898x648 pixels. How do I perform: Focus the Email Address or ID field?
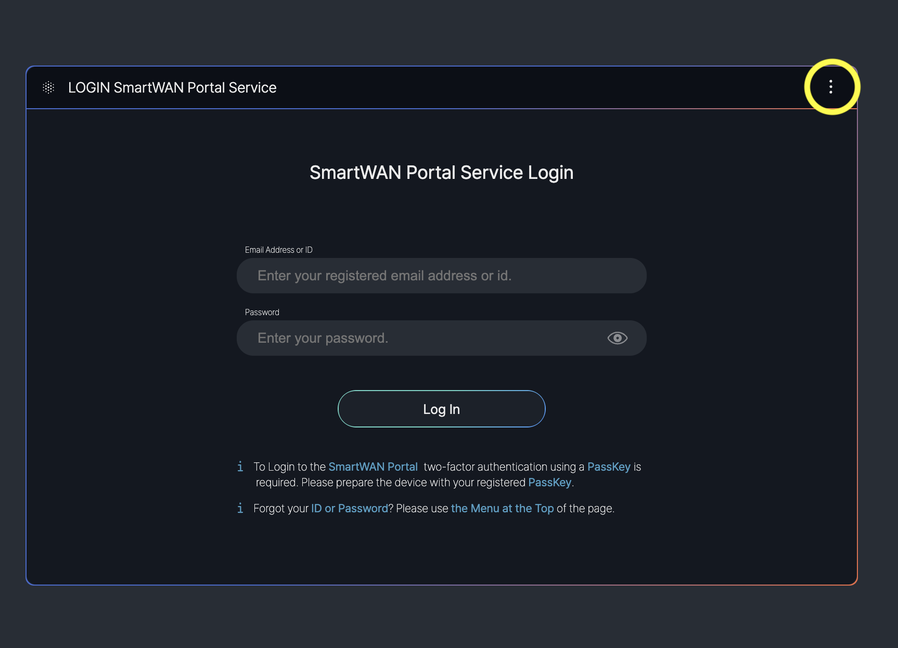(441, 276)
